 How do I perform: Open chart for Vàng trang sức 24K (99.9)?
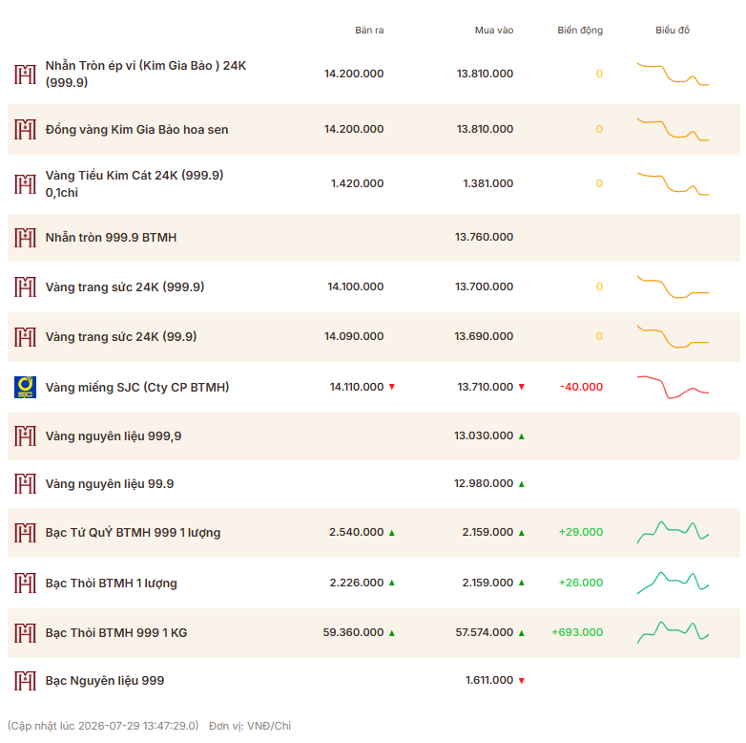pyautogui.click(x=673, y=336)
